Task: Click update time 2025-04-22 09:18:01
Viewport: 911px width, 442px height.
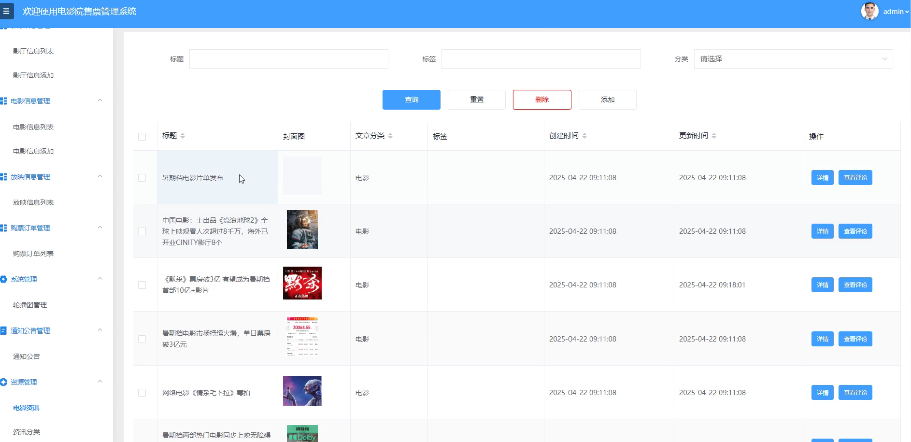Action: point(712,285)
